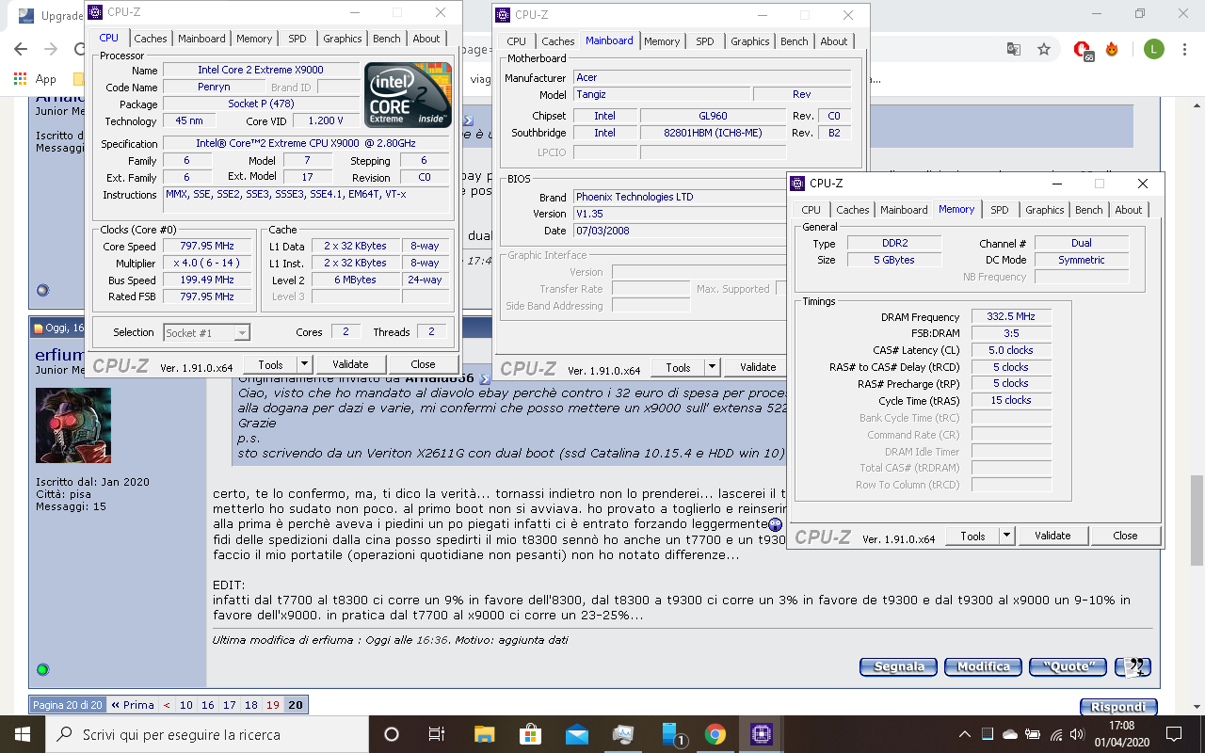The image size is (1205, 753).
Task: Switch to Chrome via its taskbar icon
Action: (x=715, y=734)
